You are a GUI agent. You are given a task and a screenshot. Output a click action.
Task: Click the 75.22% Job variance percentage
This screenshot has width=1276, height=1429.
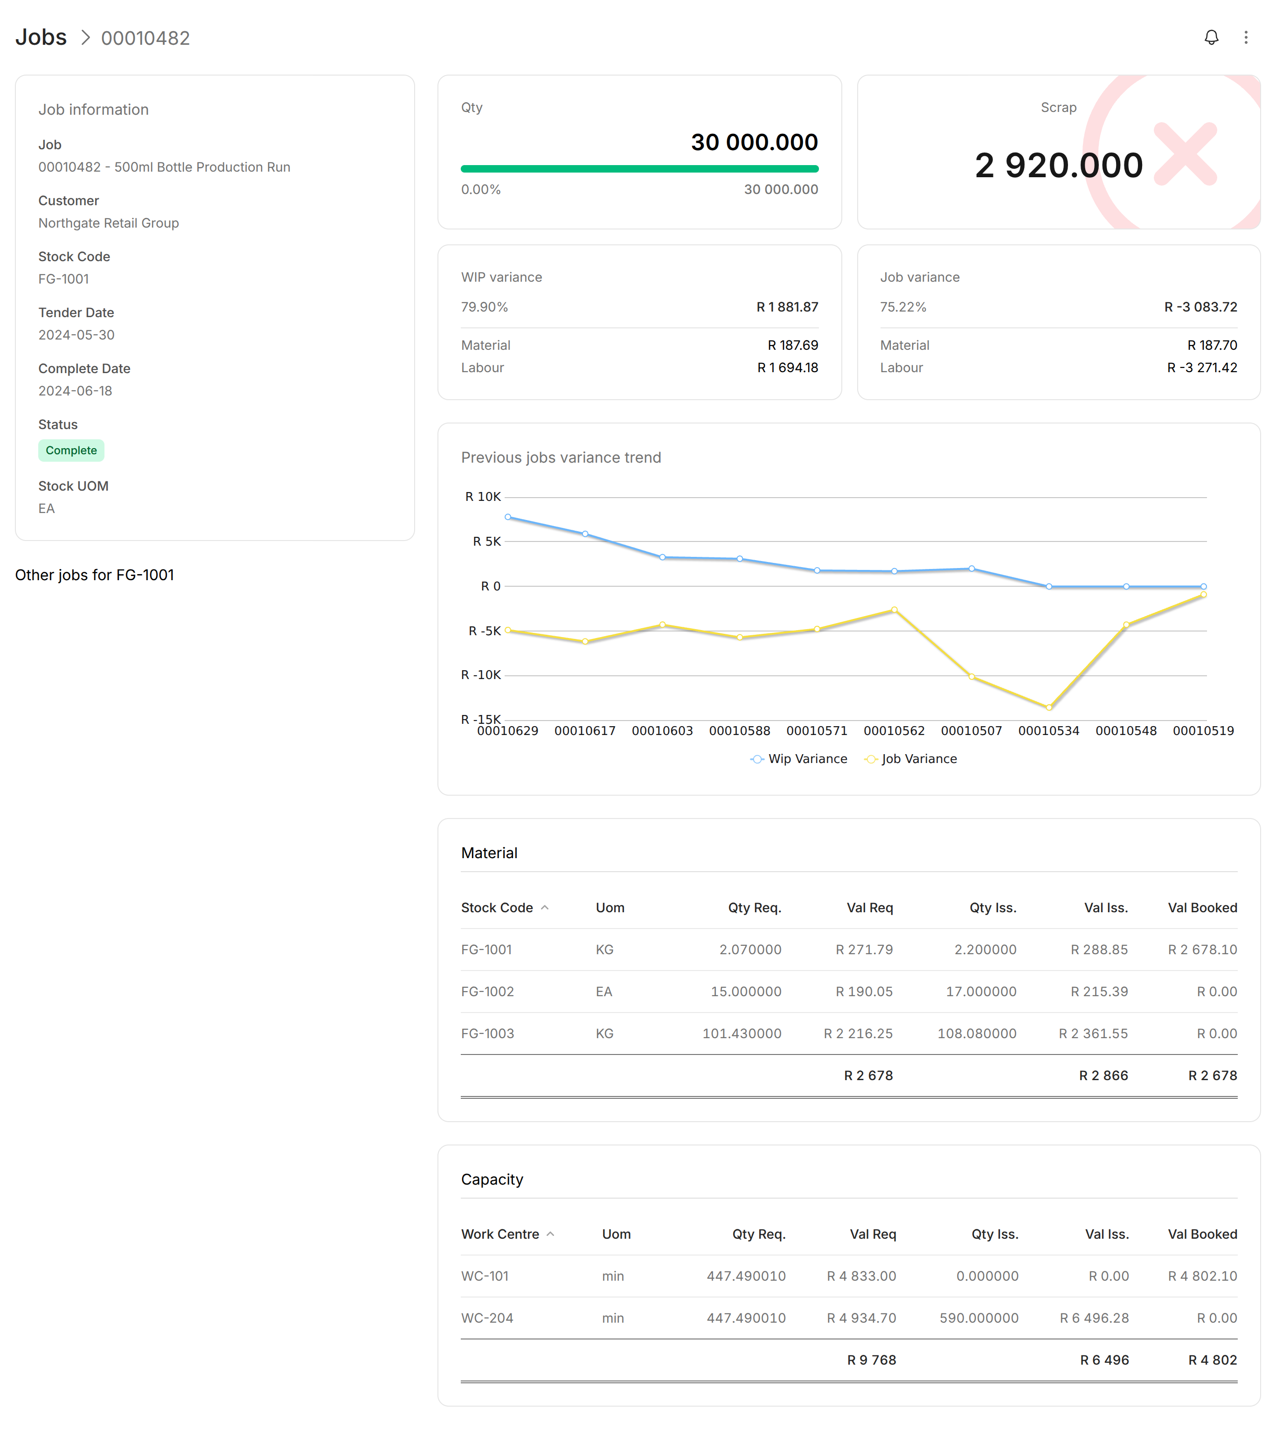pyautogui.click(x=903, y=307)
